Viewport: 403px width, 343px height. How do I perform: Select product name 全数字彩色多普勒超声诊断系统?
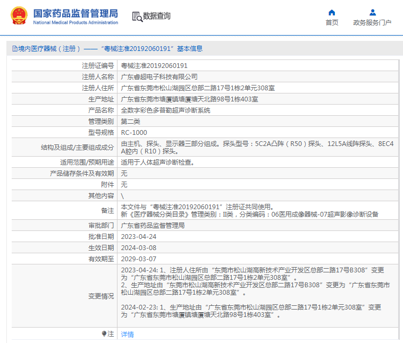point(165,110)
